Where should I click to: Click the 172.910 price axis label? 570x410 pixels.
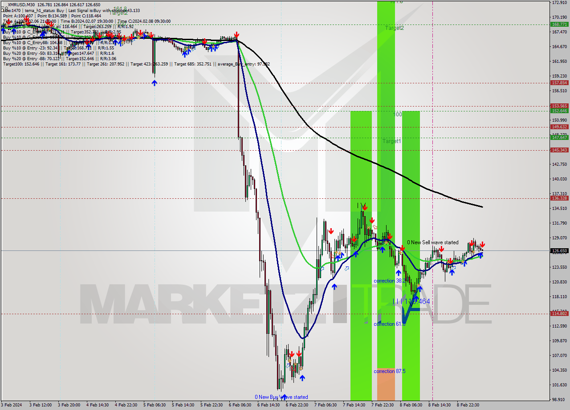tap(559, 3)
